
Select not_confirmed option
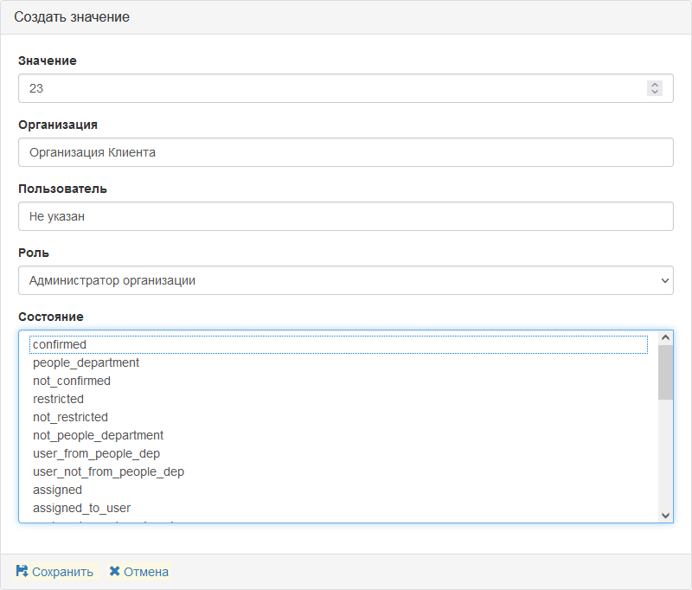coord(72,381)
